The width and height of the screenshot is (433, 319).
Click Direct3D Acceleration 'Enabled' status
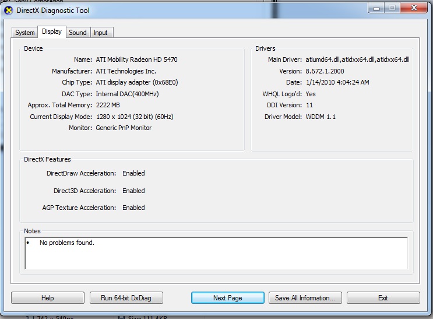133,191
